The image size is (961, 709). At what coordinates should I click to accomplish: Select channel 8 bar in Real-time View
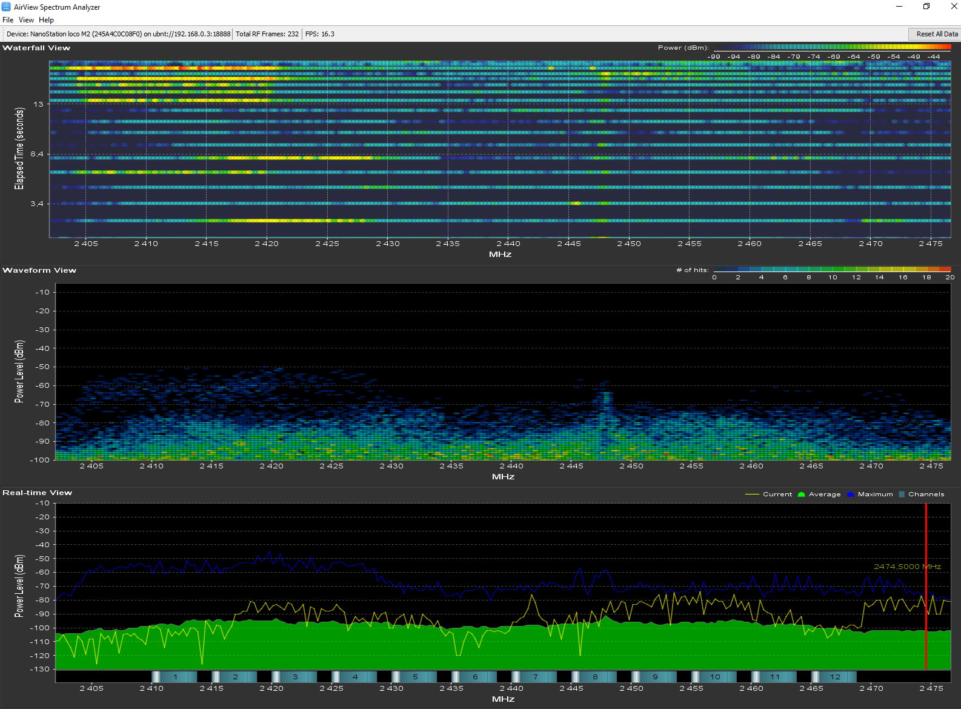(x=594, y=677)
